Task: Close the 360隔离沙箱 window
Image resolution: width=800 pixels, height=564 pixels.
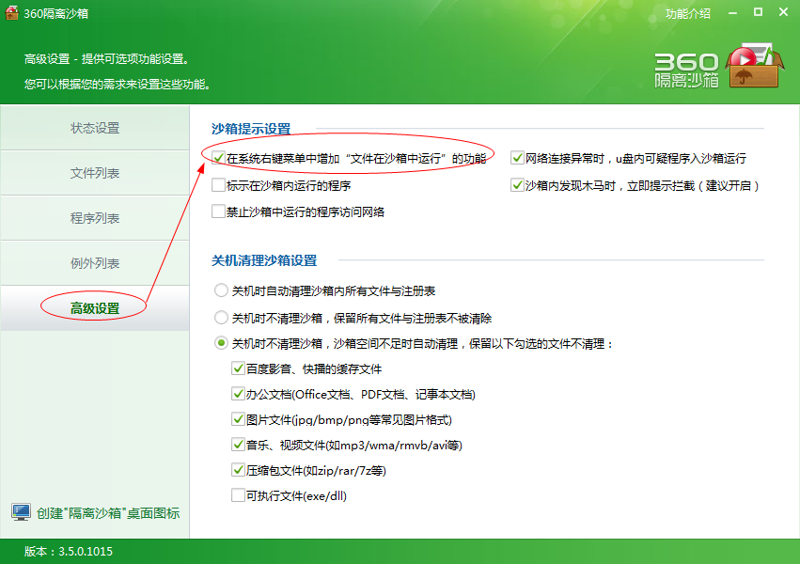Action: click(784, 11)
